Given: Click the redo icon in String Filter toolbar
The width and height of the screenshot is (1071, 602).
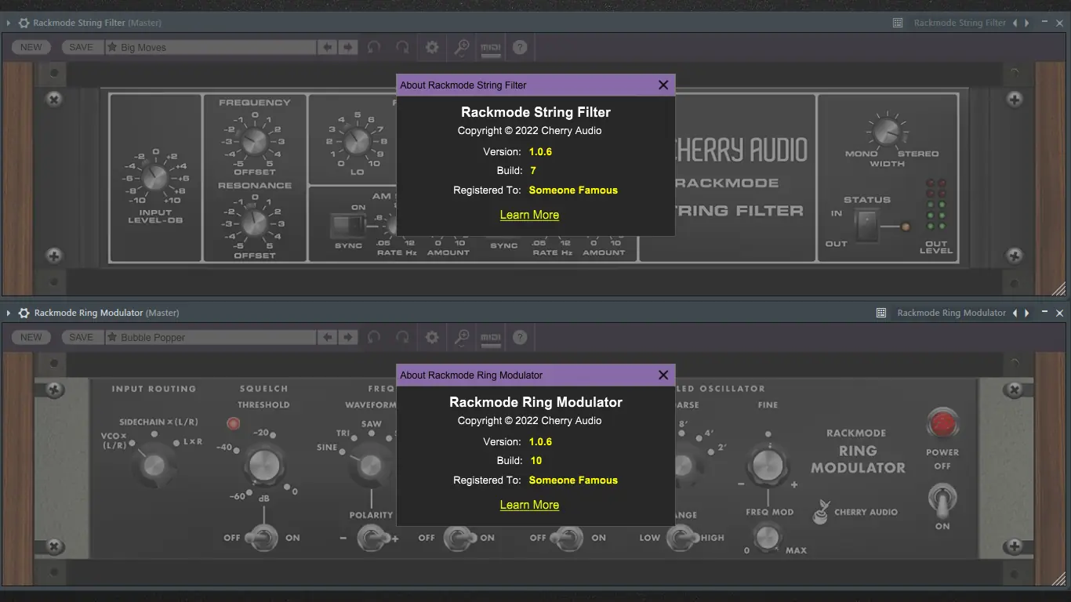Looking at the screenshot, I should pos(402,47).
